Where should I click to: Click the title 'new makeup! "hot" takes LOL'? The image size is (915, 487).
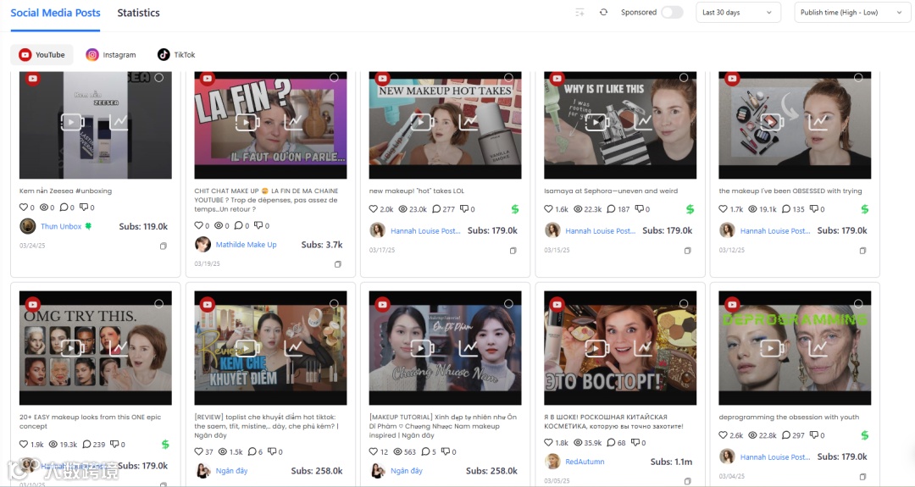tap(417, 191)
